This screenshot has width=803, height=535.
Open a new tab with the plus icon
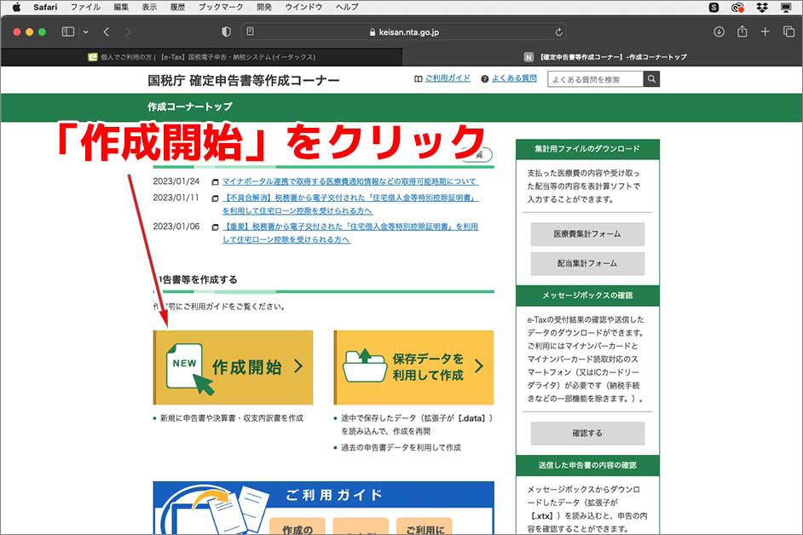point(764,31)
